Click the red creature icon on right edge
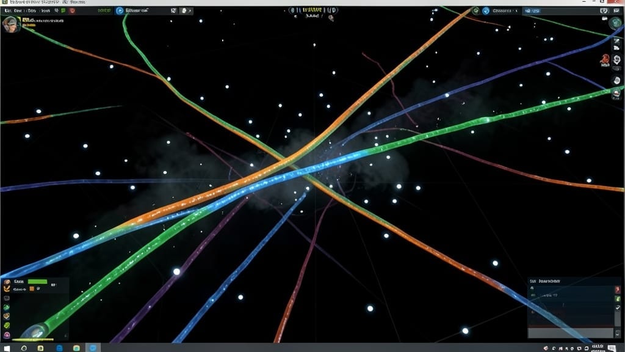The height and width of the screenshot is (352, 625). [x=605, y=60]
